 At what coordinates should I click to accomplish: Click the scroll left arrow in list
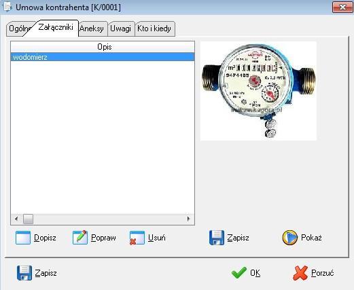[16, 219]
